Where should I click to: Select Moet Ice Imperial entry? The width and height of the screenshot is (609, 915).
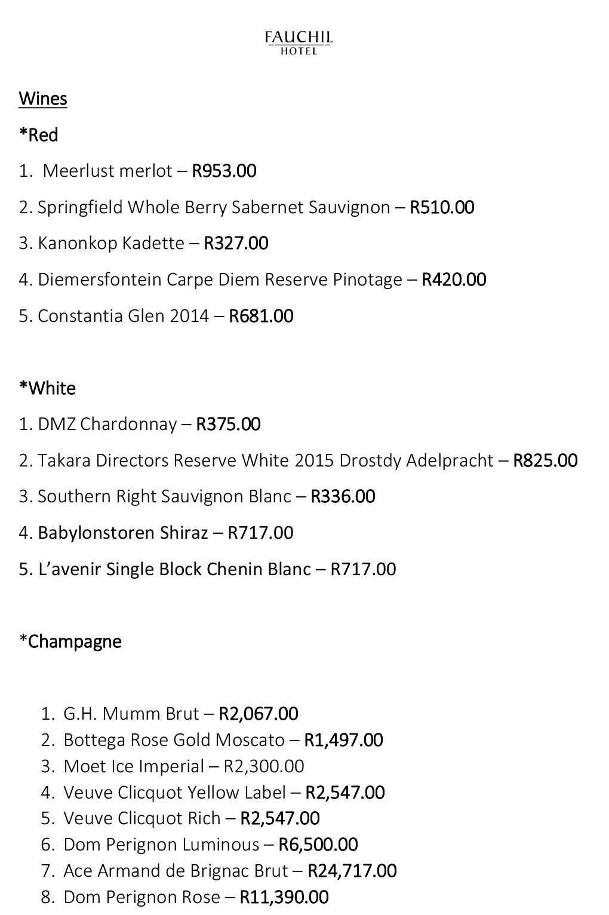pos(173,766)
